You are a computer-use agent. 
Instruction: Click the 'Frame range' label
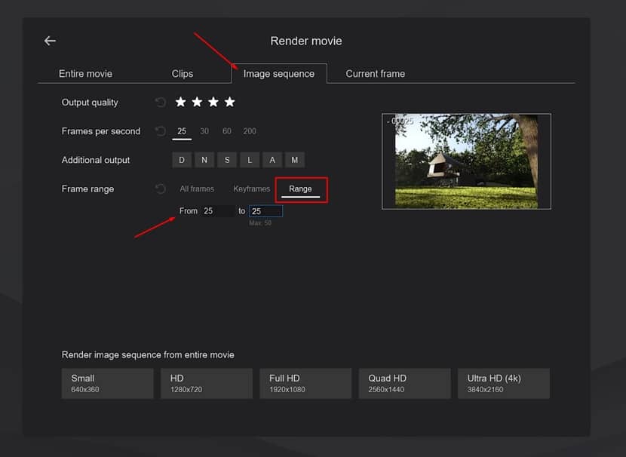coord(87,189)
